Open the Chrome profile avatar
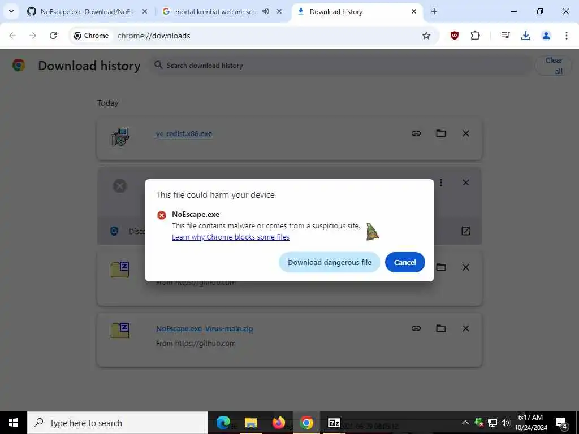Screen dimensions: 579x434 click(x=546, y=36)
